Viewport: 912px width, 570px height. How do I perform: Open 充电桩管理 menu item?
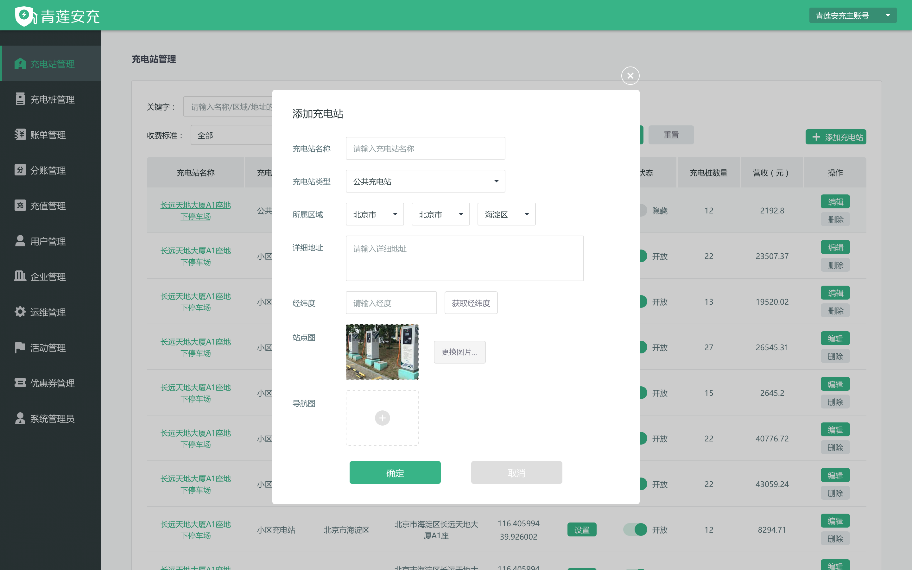click(50, 99)
